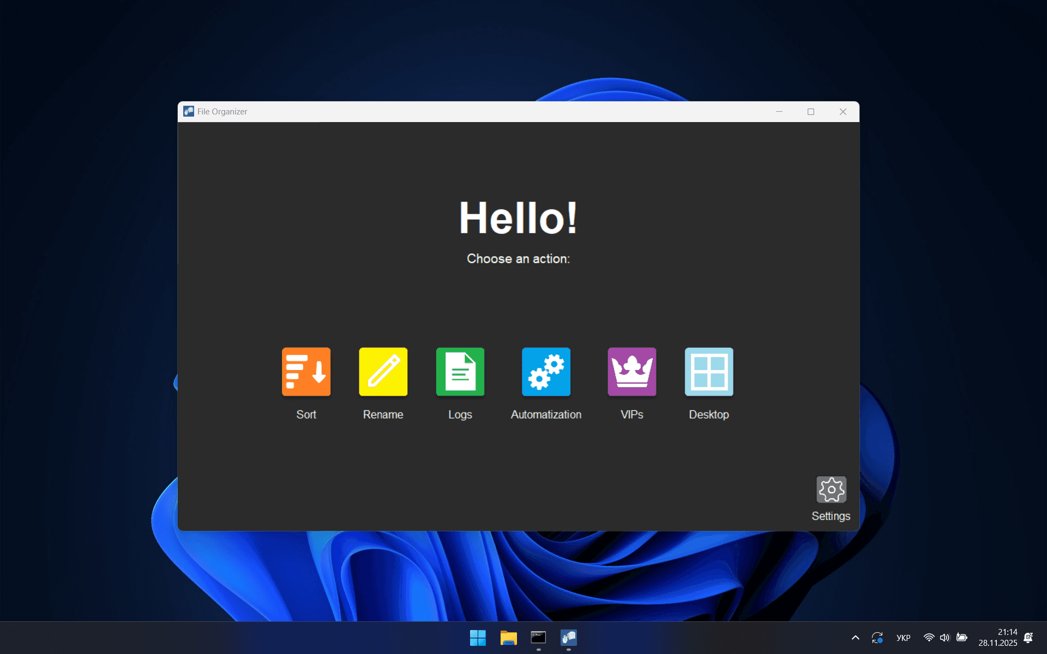Open the clock and date flyout
The height and width of the screenshot is (654, 1047).
coord(997,638)
